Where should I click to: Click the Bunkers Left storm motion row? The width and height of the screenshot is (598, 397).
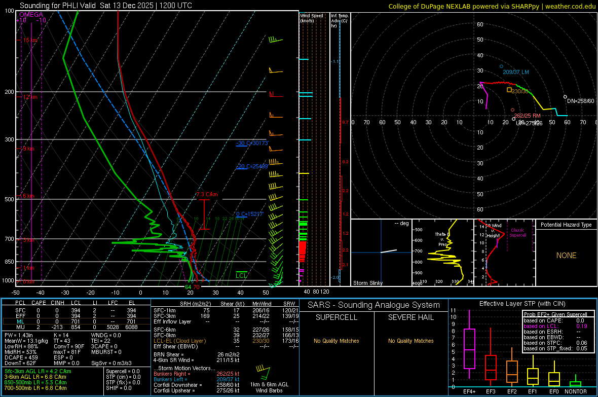tap(197, 379)
